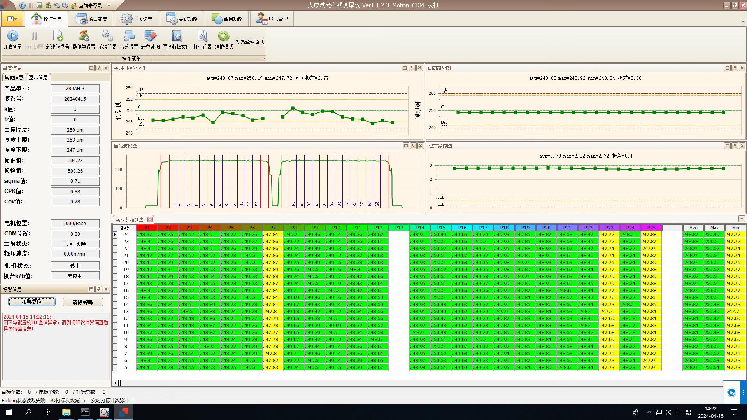Expand quick access toolbar customize arrow
This screenshot has height=420, width=747.
click(109, 5)
